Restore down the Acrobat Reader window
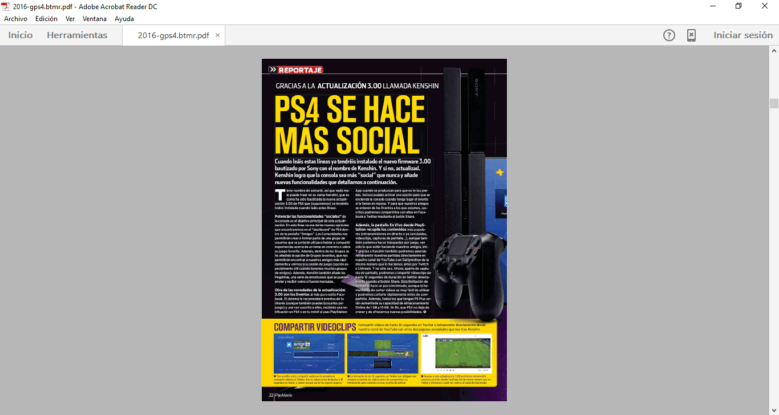Image resolution: width=779 pixels, height=415 pixels. 739,6
